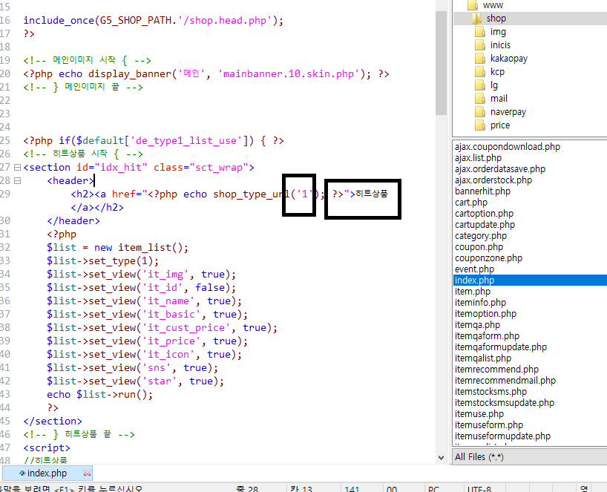This screenshot has height=492, width=607.
Task: Click the set_type(1) code line
Action: pos(102,261)
